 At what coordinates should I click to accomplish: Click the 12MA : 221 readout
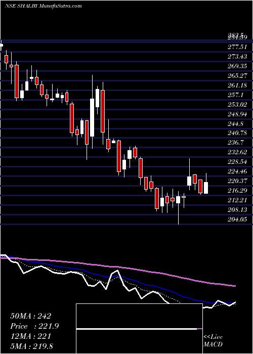click(30, 336)
